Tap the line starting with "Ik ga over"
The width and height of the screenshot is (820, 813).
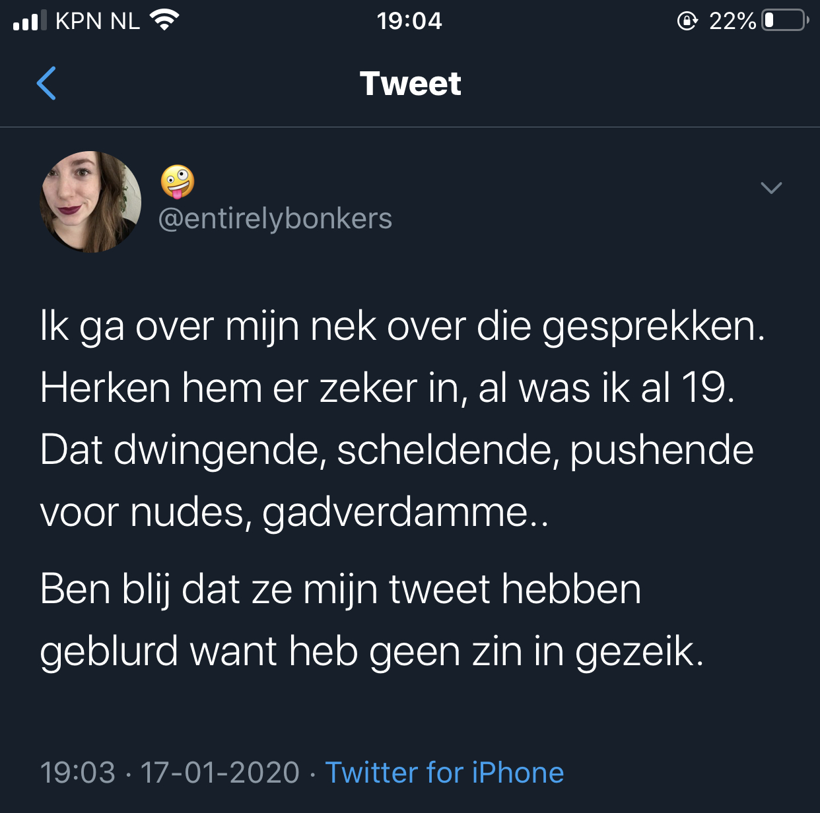[402, 327]
